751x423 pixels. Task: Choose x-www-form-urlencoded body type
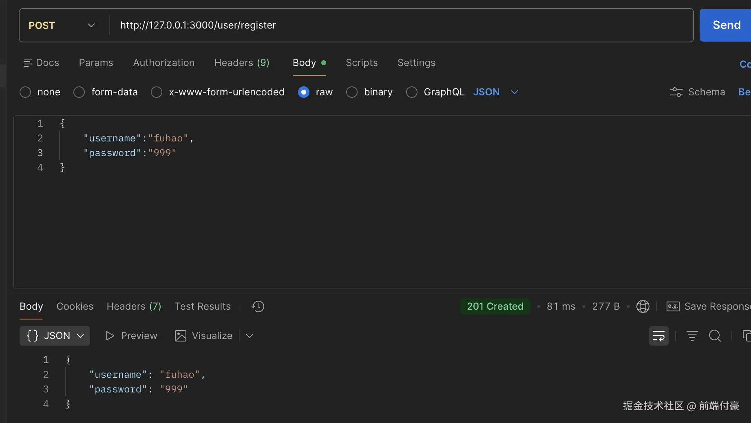click(x=157, y=92)
